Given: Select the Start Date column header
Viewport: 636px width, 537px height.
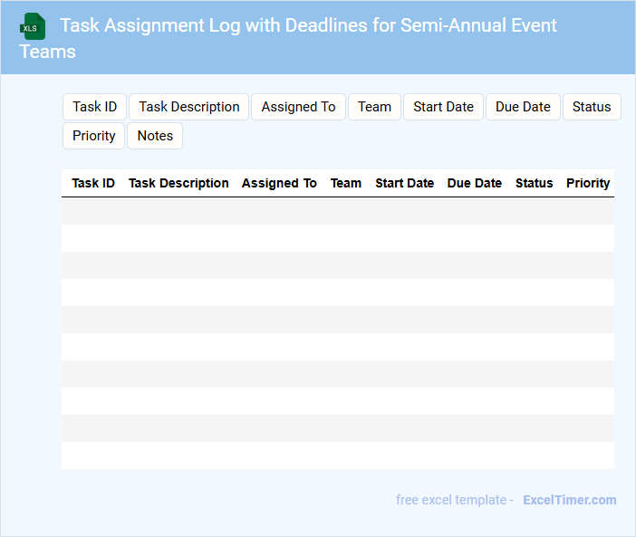Looking at the screenshot, I should [404, 183].
